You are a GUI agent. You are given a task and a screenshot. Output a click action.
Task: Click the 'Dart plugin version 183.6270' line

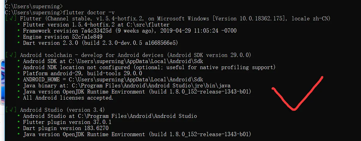coord(66,128)
